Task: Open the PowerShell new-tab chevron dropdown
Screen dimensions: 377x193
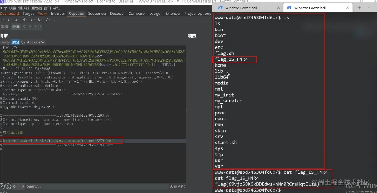Action: (x=369, y=8)
